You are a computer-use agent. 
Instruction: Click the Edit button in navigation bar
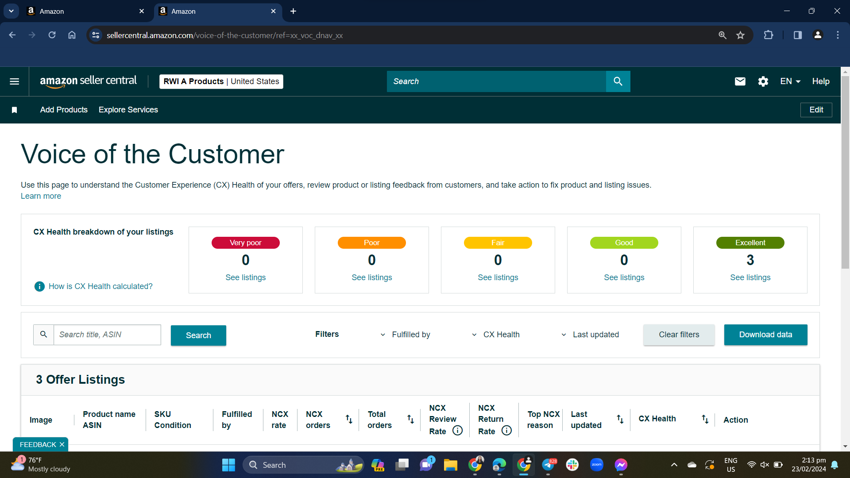pos(816,110)
